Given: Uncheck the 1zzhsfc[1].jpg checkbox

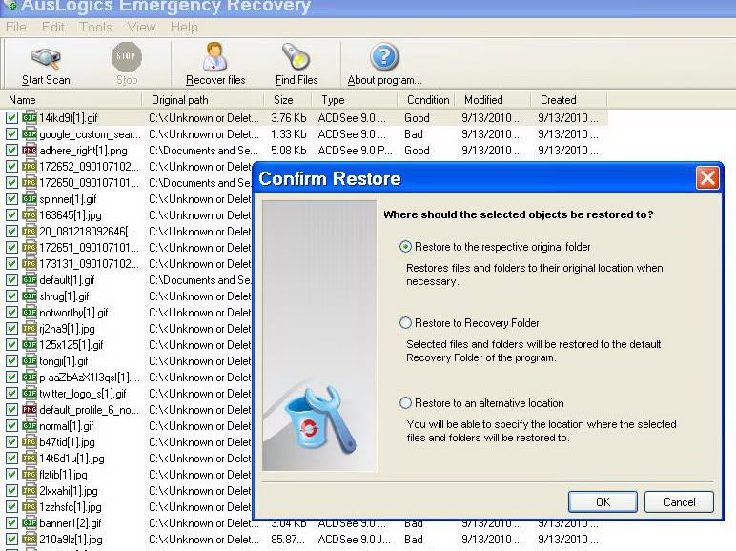Looking at the screenshot, I should tap(11, 507).
